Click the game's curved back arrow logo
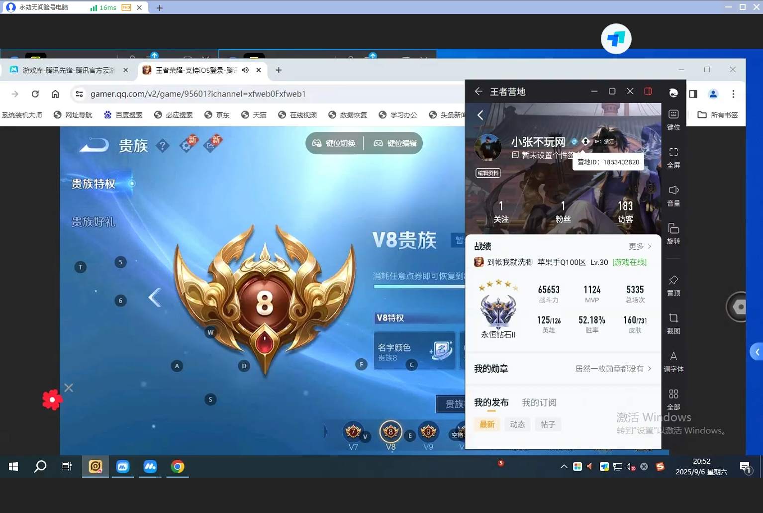 [x=95, y=145]
